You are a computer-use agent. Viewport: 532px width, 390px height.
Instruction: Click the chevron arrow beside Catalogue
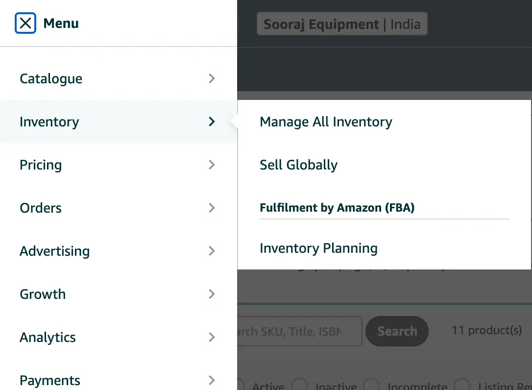click(x=212, y=78)
